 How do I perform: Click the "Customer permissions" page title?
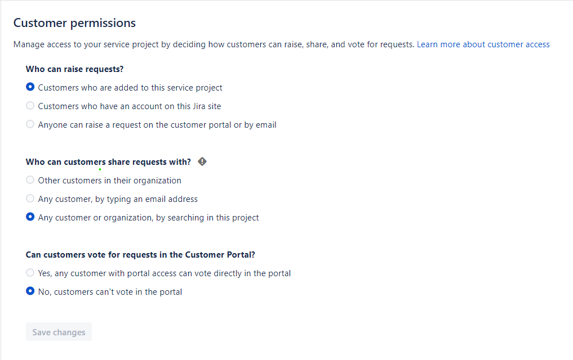coord(74,23)
